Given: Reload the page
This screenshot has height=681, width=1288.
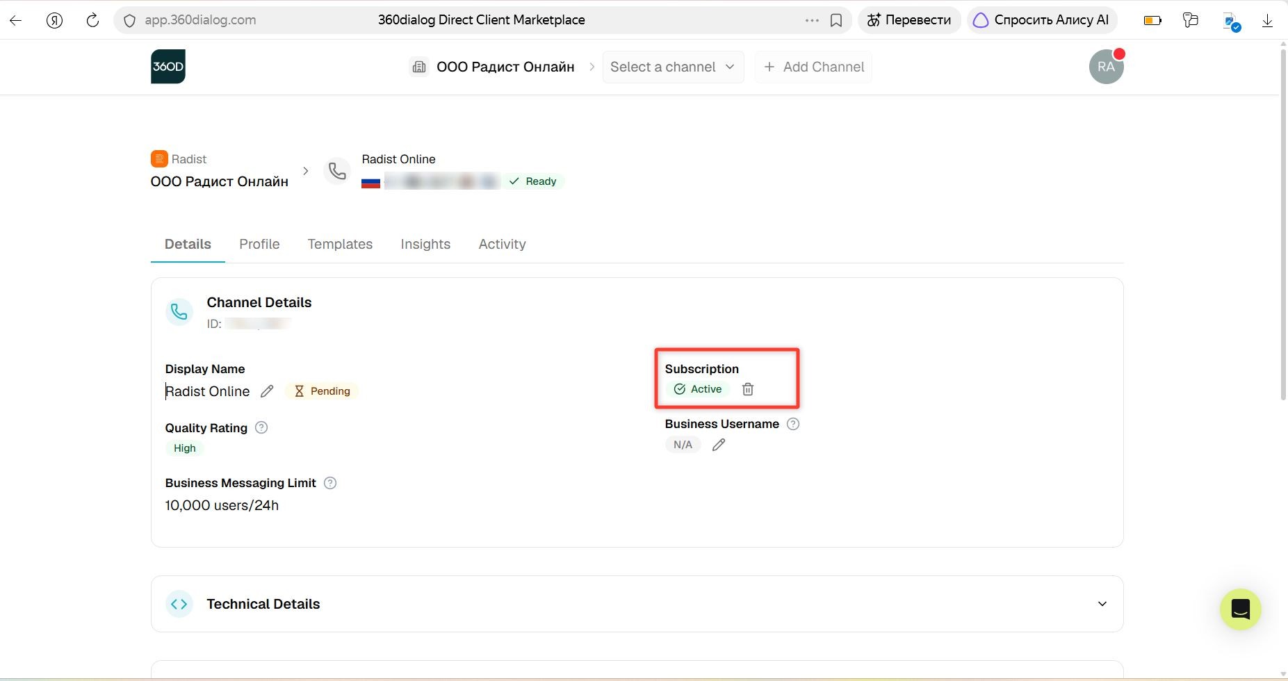Looking at the screenshot, I should pos(92,20).
